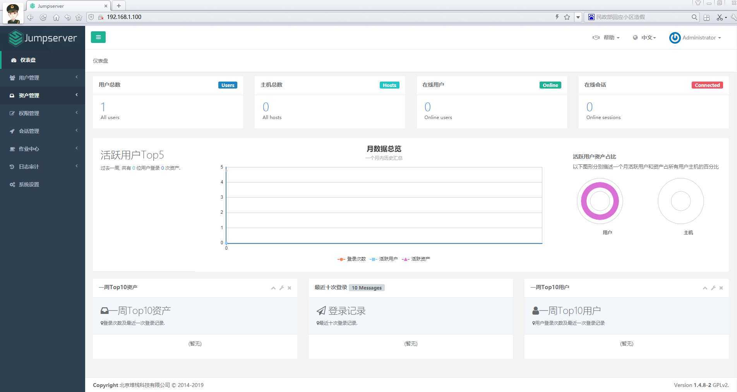
Task: Click the pink 用户 donut chart
Action: (600, 201)
